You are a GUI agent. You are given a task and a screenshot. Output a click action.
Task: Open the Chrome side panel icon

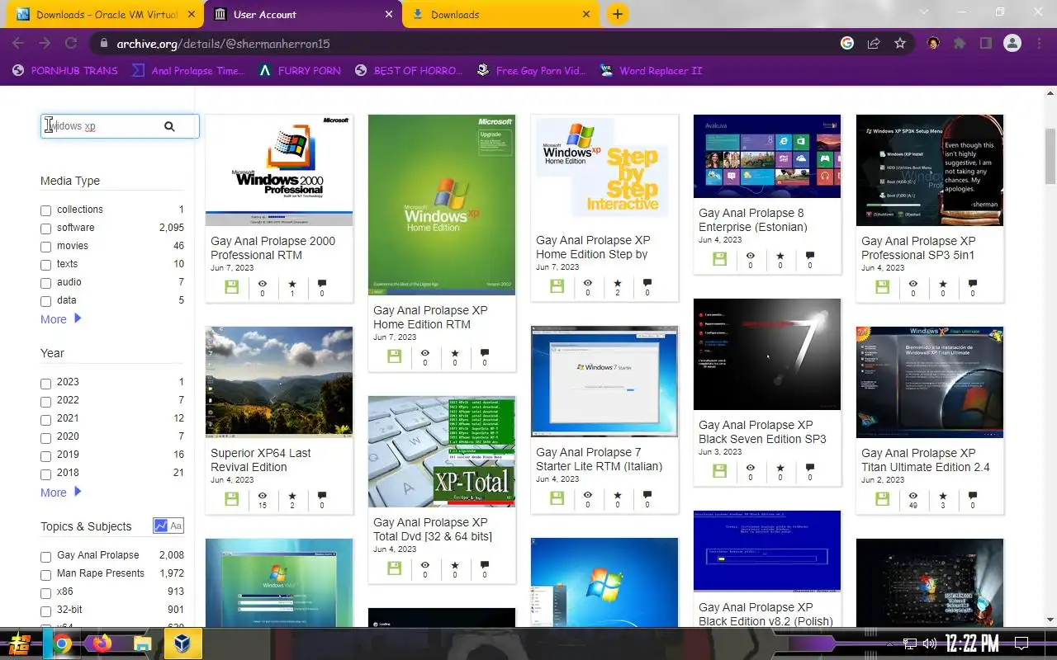point(985,44)
